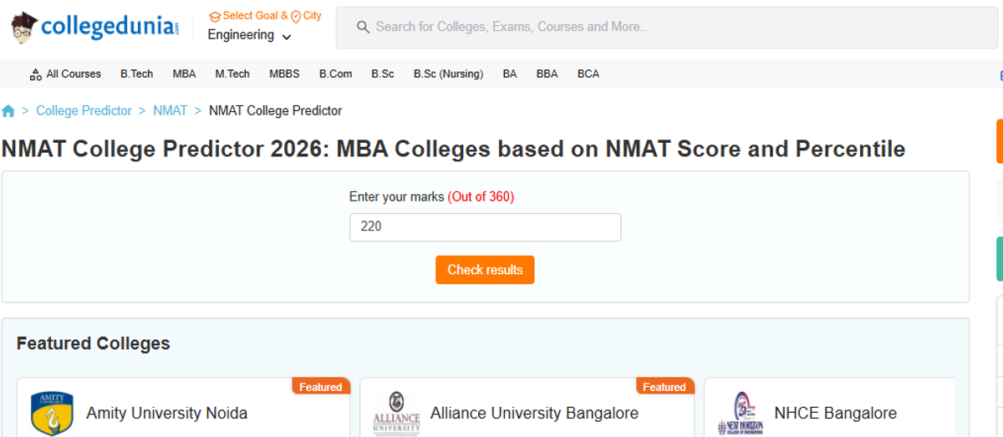1003x437 pixels.
Task: Go to the home icon in breadcrumb
Action: point(8,111)
